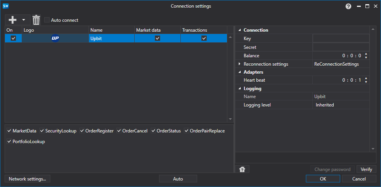
Task: Click the Upbit UP logo
Action: (55, 38)
